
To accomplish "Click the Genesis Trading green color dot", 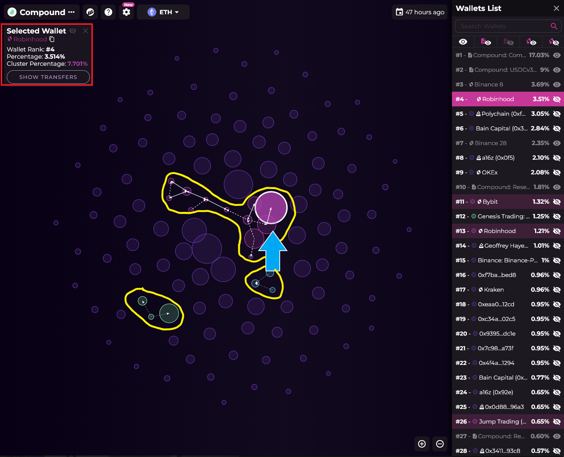I will pyautogui.click(x=474, y=216).
